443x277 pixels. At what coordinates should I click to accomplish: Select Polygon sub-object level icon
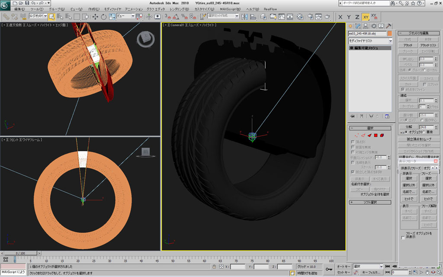tap(376, 135)
